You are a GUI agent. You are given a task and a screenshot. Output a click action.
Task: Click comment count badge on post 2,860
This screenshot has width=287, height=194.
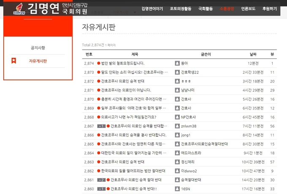101,189
